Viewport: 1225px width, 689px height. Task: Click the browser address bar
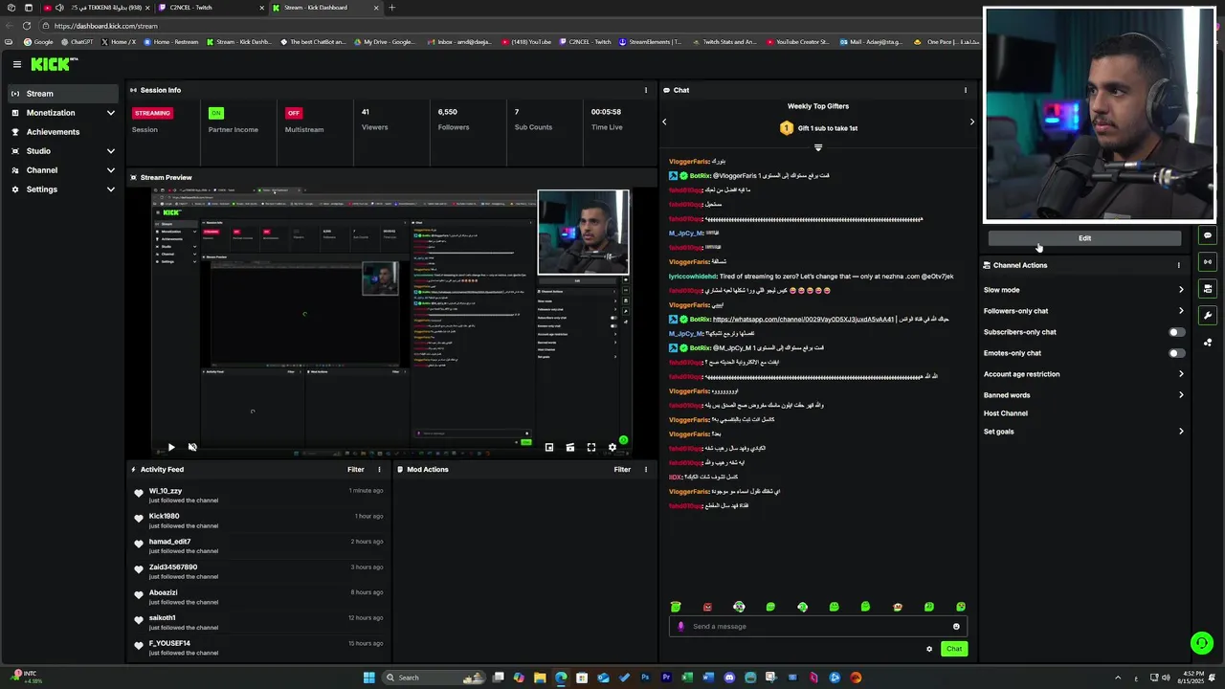pyautogui.click(x=507, y=26)
